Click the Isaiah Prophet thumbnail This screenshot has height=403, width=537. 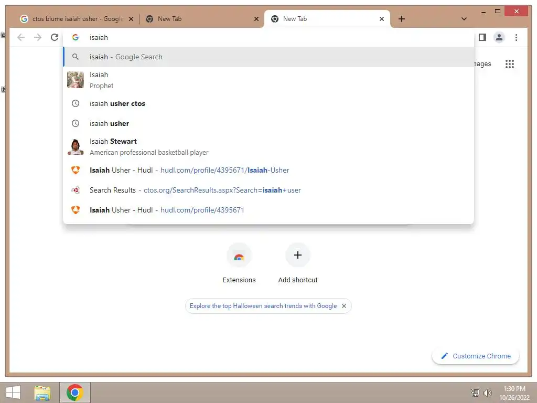click(x=76, y=80)
